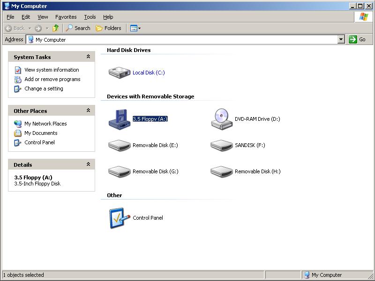The width and height of the screenshot is (375, 281).
Task: Collapse the Details panel
Action: (x=88, y=164)
